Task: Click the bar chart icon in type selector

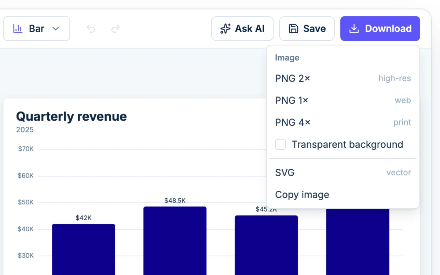Action: [18, 29]
